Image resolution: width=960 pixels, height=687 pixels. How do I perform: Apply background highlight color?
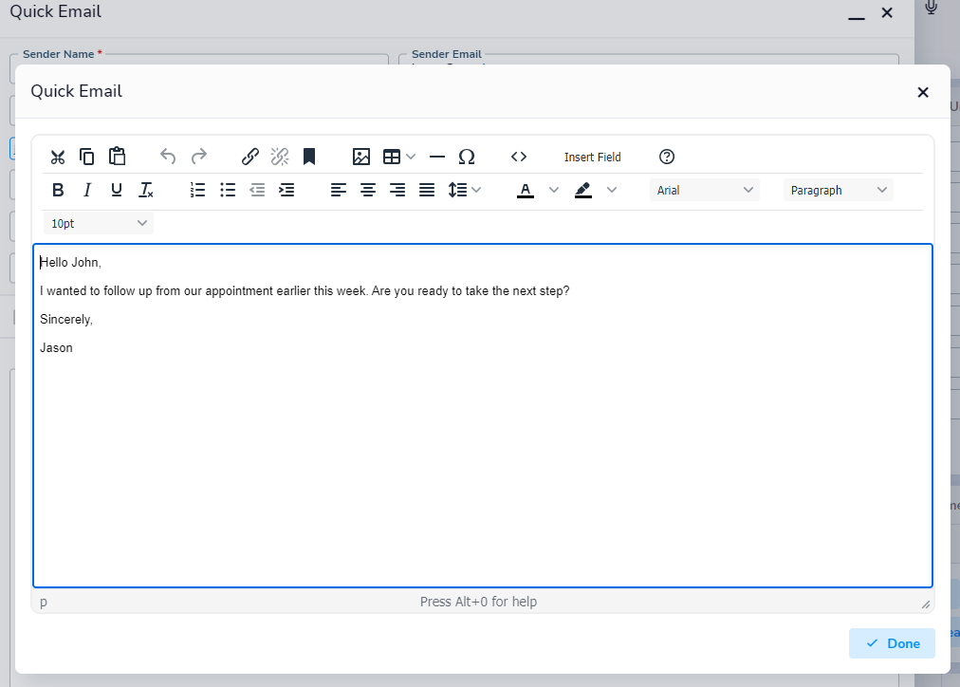click(x=583, y=191)
